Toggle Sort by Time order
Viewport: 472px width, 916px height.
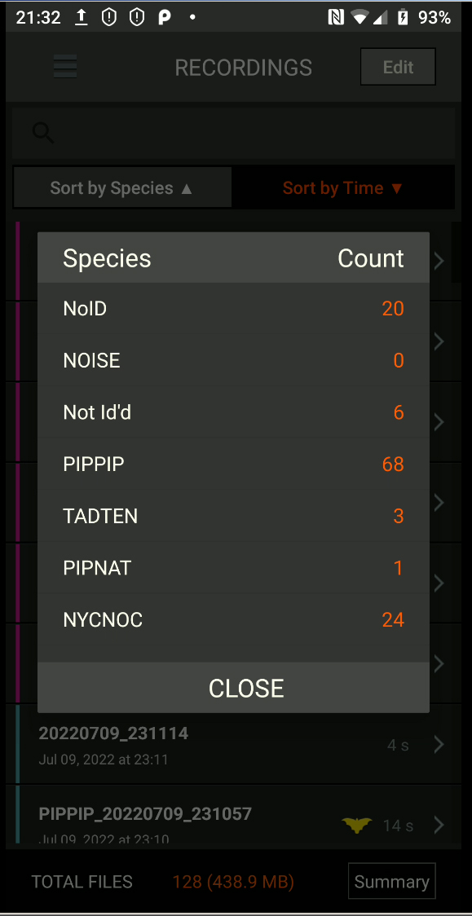(343, 187)
